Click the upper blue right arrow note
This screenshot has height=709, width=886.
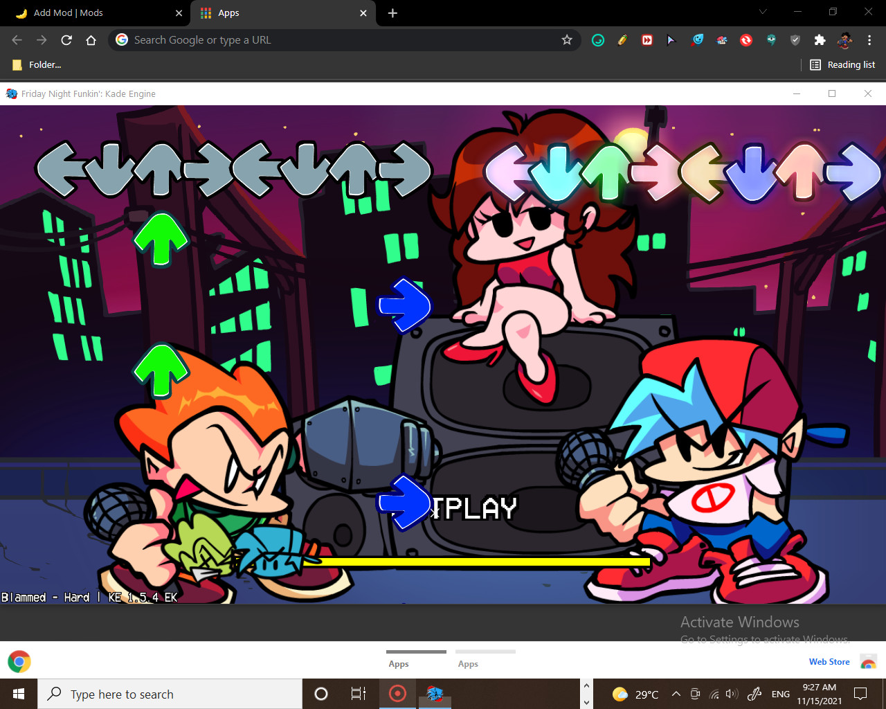(404, 305)
